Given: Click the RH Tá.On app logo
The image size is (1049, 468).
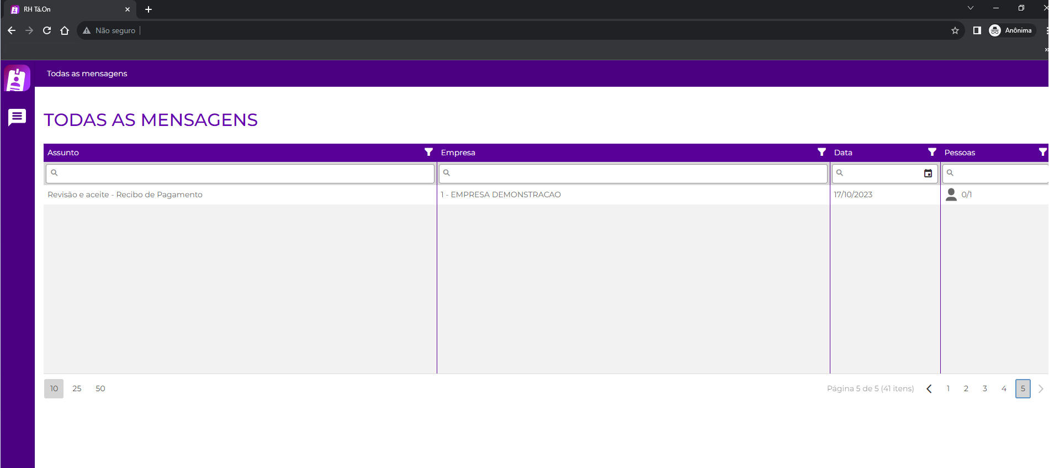Looking at the screenshot, I should [17, 78].
